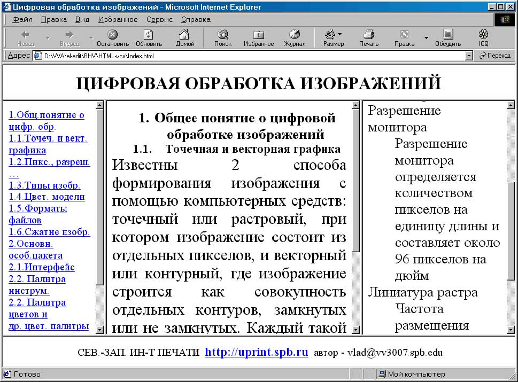
Task: Open the Вперед history dropdown arrow
Action: coord(91,38)
